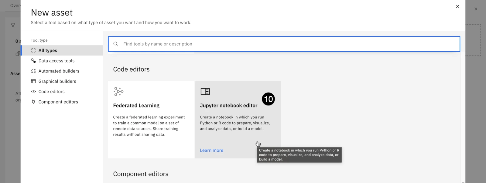The width and height of the screenshot is (486, 183).
Task: Click the search magnifier icon
Action: (116, 44)
